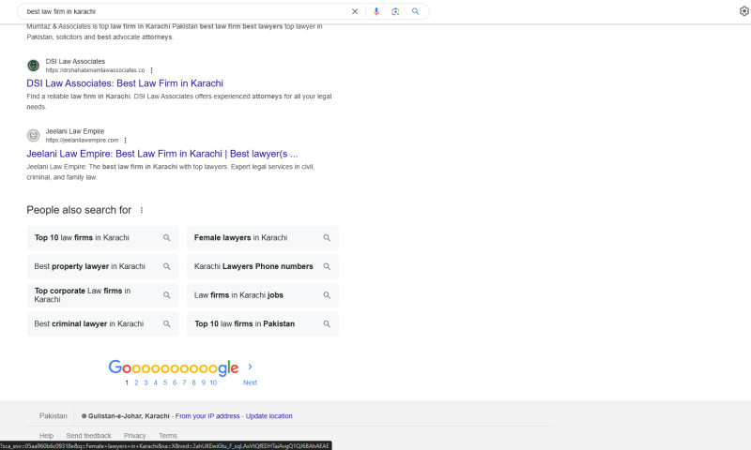Open Google Lens image search icon

[395, 11]
